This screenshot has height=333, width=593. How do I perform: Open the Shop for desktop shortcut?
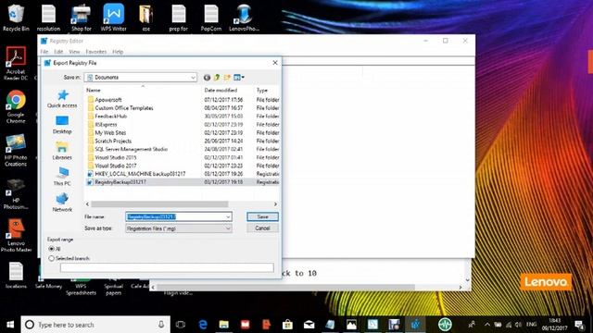[x=82, y=18]
